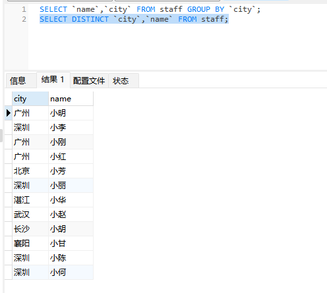Select the 深圳 cell in the 小陈 row

pos(30,258)
